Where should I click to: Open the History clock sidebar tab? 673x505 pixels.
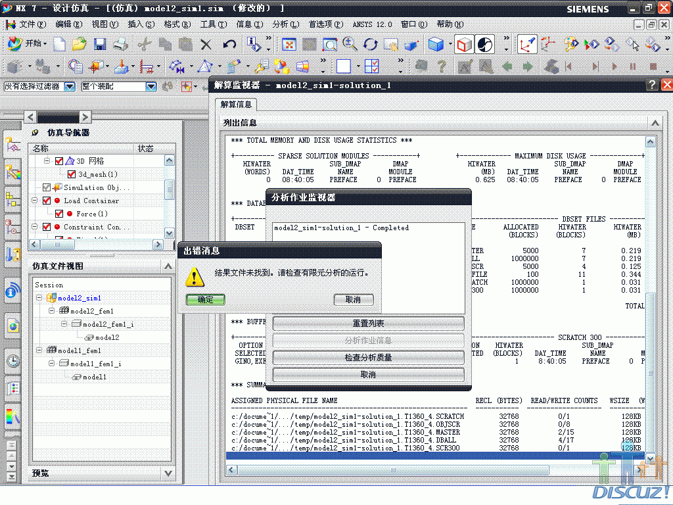[13, 362]
